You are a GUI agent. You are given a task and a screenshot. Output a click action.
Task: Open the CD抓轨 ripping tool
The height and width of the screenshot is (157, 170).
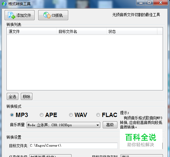(x=53, y=15)
